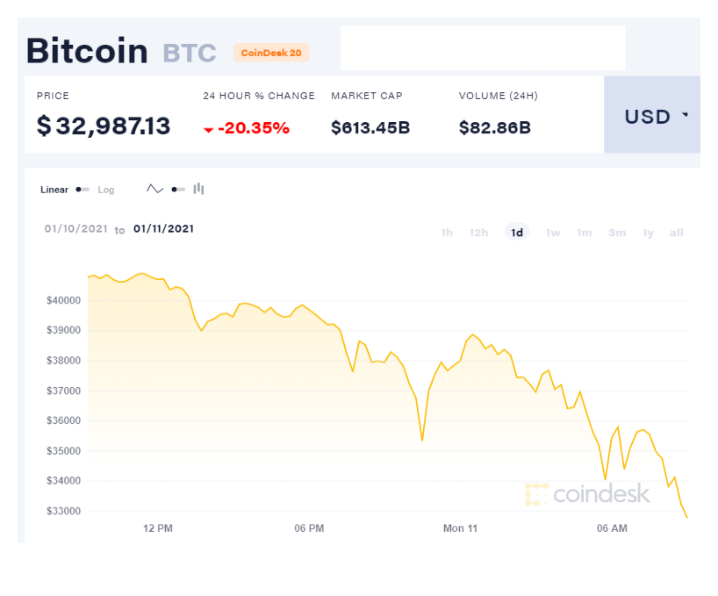Click the USD dropdown arrow
This screenshot has width=718, height=596.
pos(685,114)
